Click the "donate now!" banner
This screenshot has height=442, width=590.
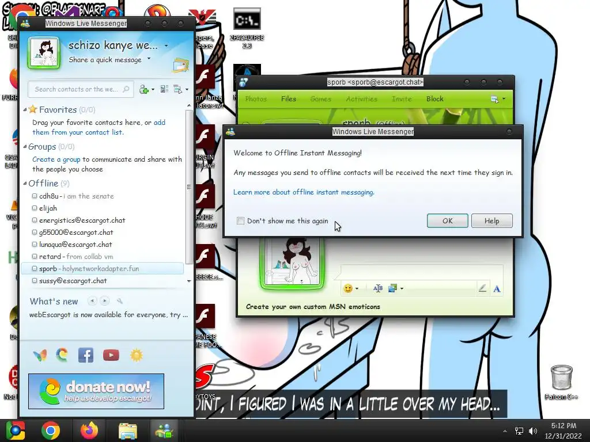(96, 391)
